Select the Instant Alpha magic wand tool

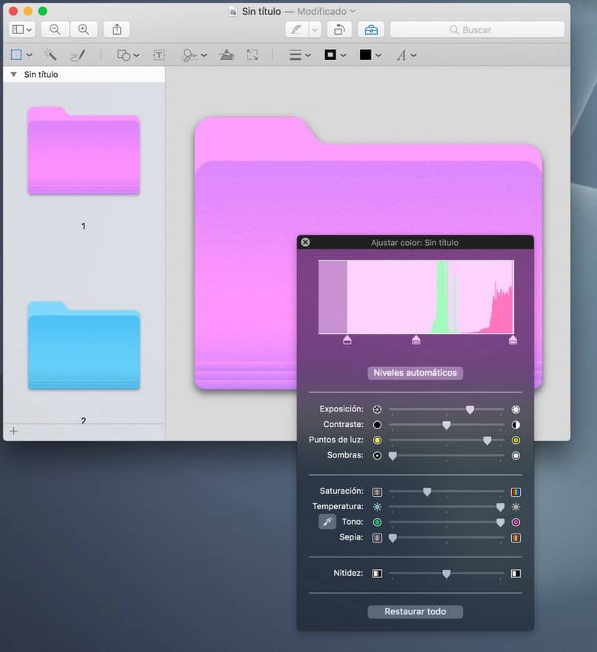tap(50, 55)
